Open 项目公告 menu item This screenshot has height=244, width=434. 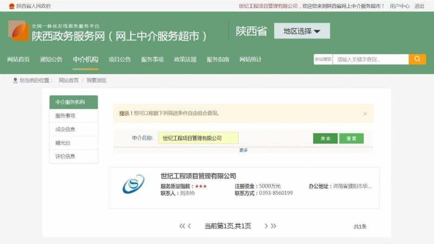coord(119,60)
